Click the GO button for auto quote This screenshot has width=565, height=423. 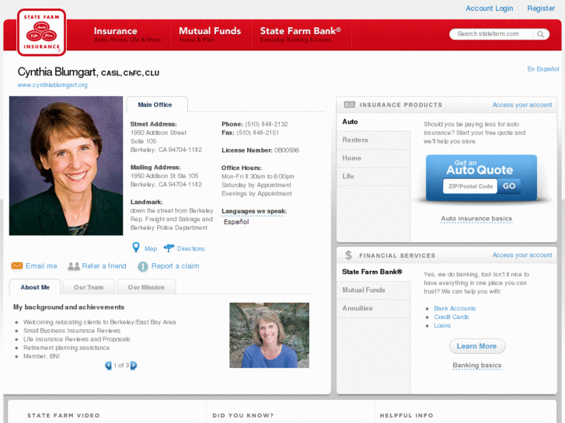[x=509, y=186]
